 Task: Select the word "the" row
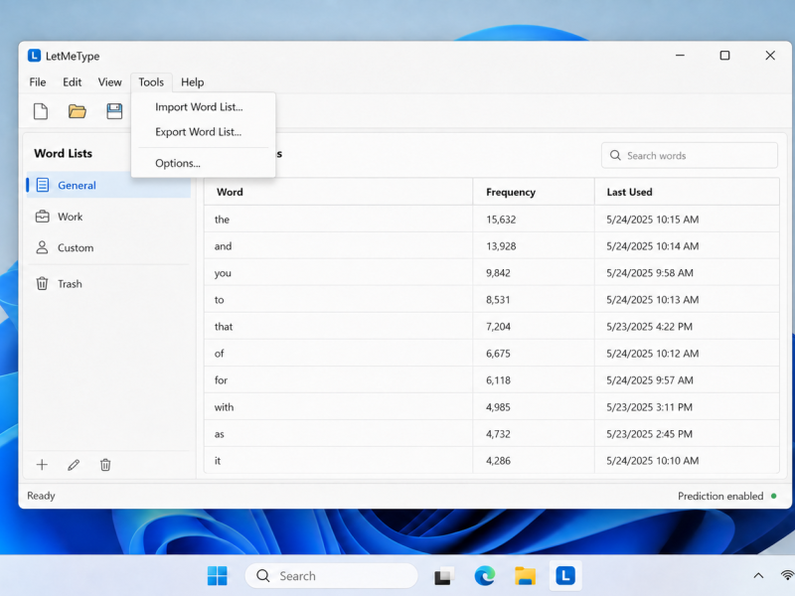(x=491, y=219)
